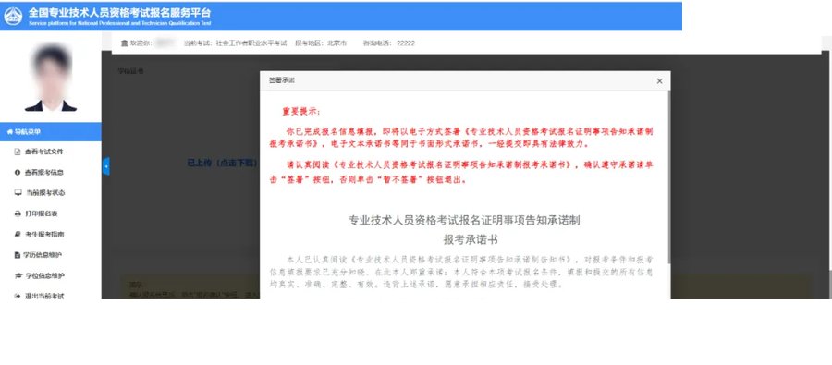
Task: Click document icon beside 查看考试文件
Action: click(18, 152)
